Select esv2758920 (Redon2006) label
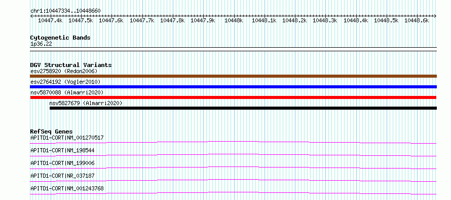The width and height of the screenshot is (451, 200). 64,71
